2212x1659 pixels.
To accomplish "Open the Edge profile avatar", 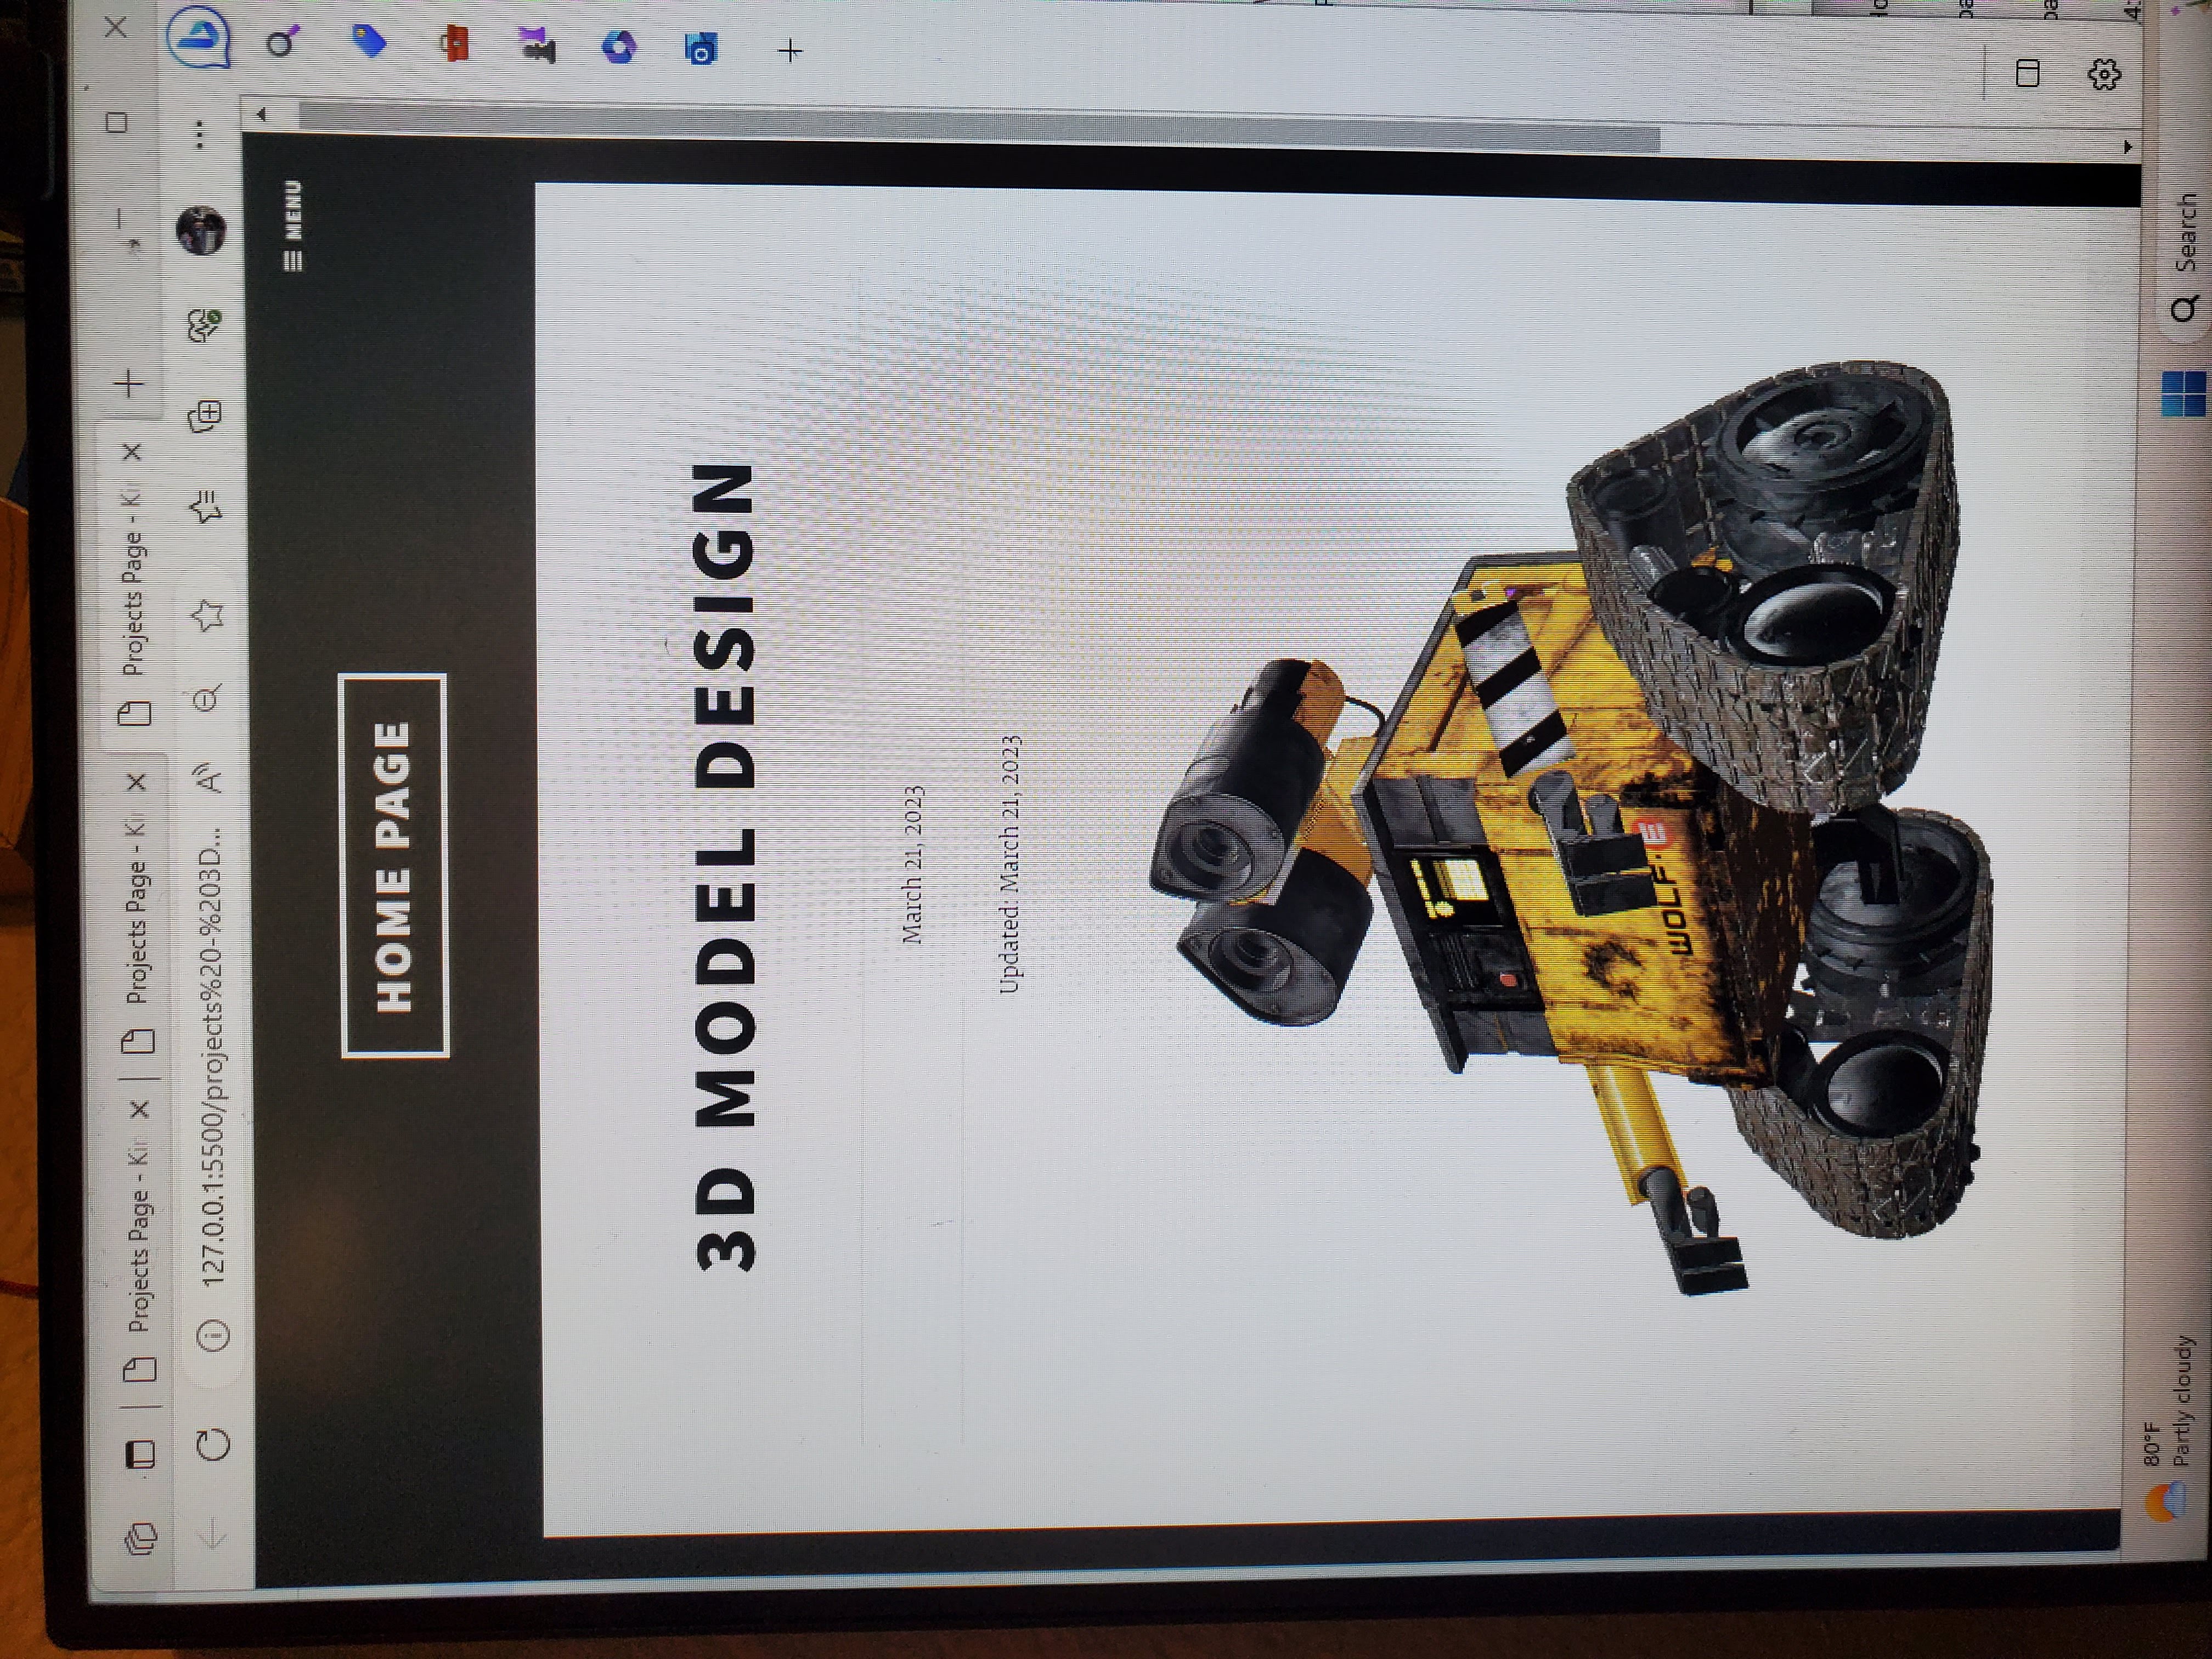I will pos(201,231).
